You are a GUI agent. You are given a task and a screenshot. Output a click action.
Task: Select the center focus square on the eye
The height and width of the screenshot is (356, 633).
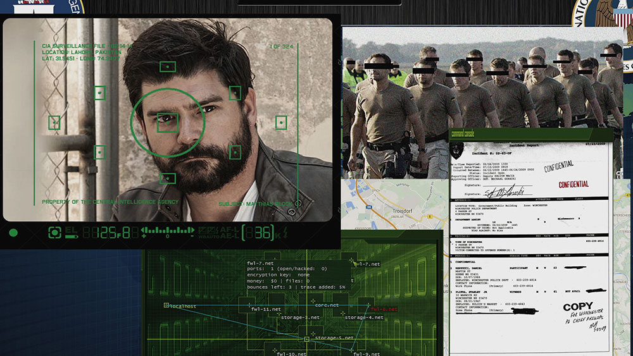coord(168,122)
